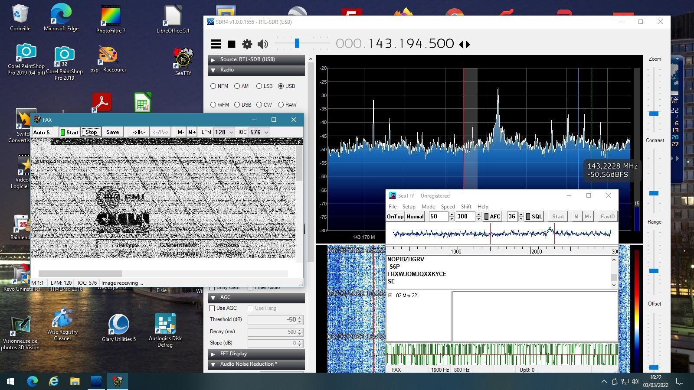Open the SeaTTY Mode menu
The width and height of the screenshot is (694, 390).
428,207
